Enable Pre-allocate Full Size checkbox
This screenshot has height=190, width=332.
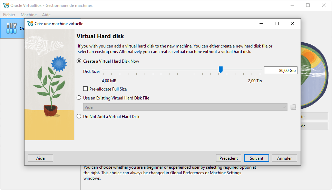tap(86, 89)
